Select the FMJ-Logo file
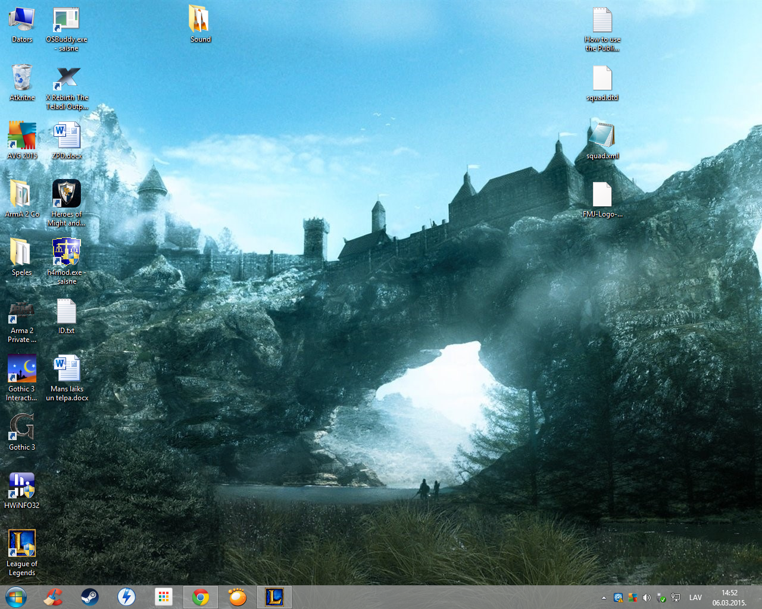 (602, 199)
